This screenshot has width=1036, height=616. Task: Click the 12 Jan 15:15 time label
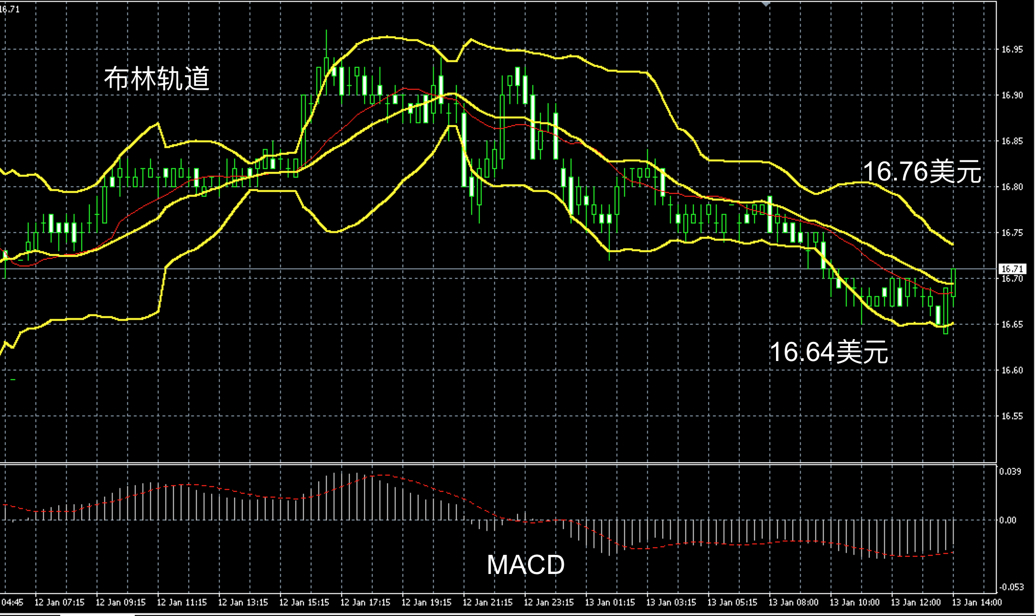pos(304,603)
